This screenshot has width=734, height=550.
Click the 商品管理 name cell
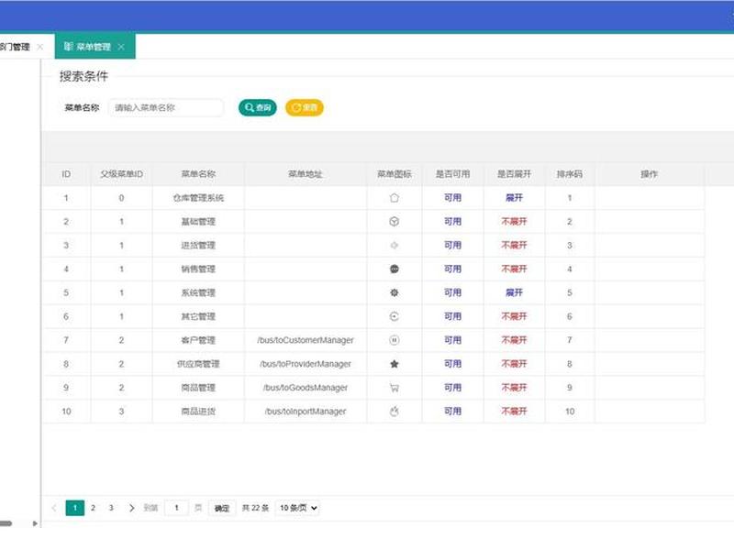coord(198,388)
